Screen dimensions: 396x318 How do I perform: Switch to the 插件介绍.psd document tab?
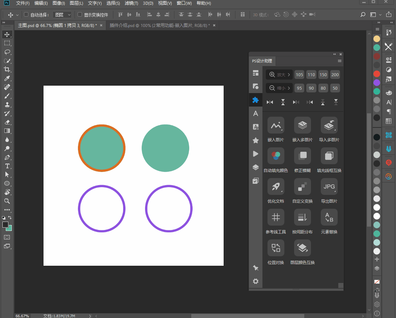point(160,25)
